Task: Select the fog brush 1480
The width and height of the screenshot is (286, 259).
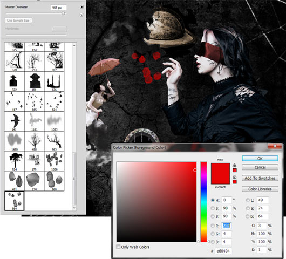Action: 14,141
